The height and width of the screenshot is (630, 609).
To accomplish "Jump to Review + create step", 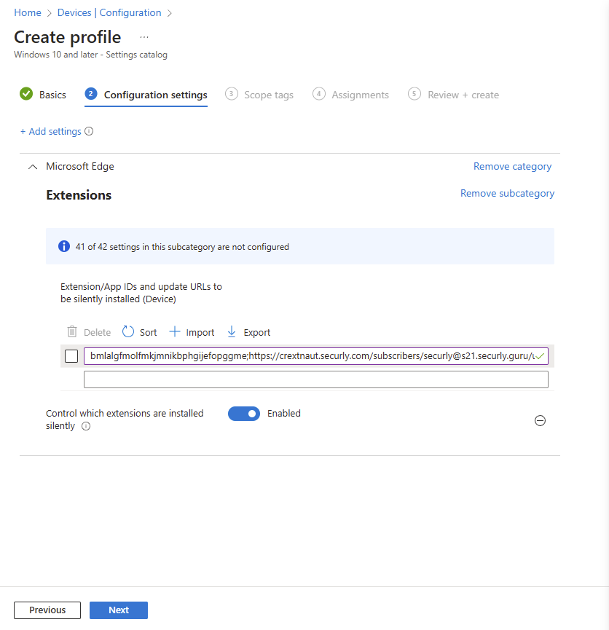I will tap(453, 95).
